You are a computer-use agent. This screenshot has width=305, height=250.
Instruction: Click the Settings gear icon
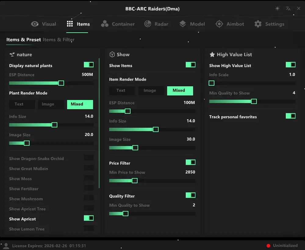(x=258, y=24)
